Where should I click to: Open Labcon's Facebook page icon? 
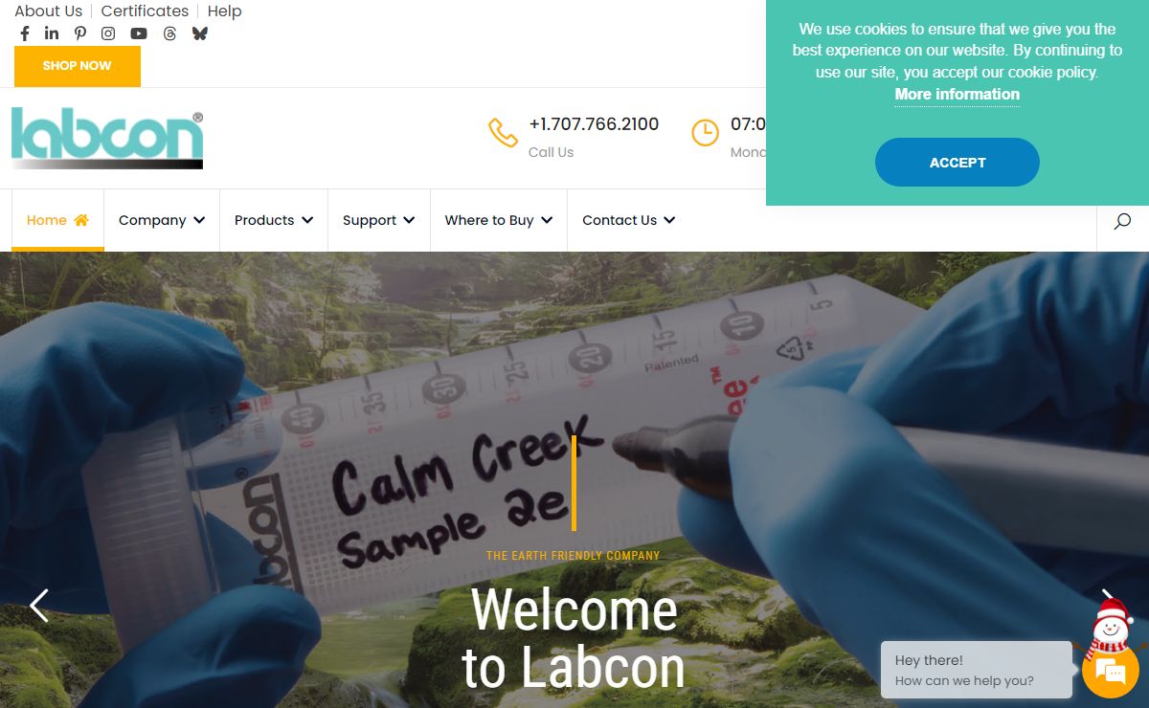(25, 33)
